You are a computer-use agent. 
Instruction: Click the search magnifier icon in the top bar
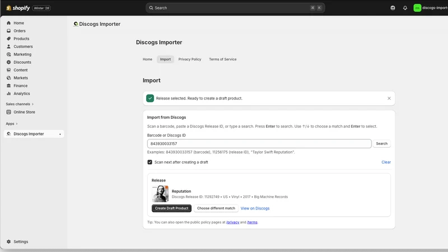point(151,8)
